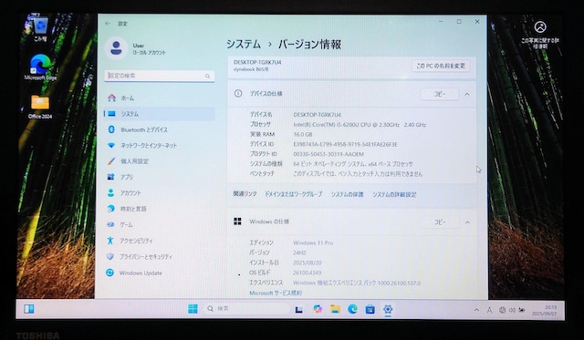This screenshot has width=584, height=340.
Task: Click the アクセシビリティ figure icon
Action: [x=110, y=241]
